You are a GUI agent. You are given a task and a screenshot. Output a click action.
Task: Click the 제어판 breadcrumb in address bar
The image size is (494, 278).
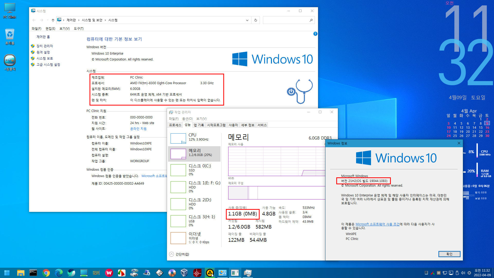pos(71,20)
